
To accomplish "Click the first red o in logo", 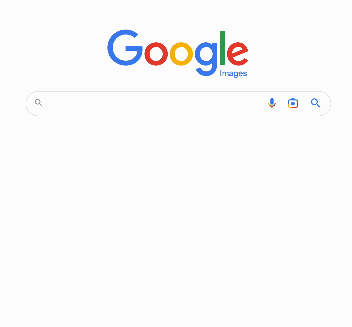I will click(x=156, y=54).
